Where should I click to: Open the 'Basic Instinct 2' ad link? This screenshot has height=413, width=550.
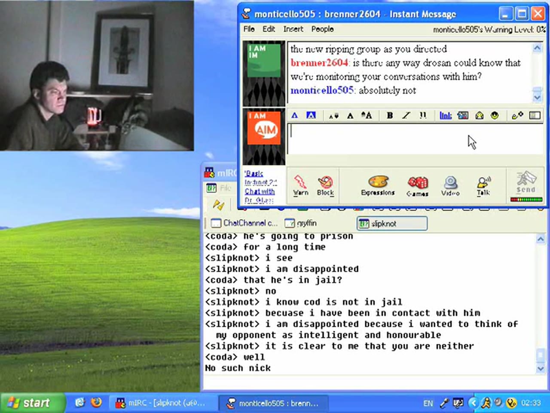click(x=260, y=178)
